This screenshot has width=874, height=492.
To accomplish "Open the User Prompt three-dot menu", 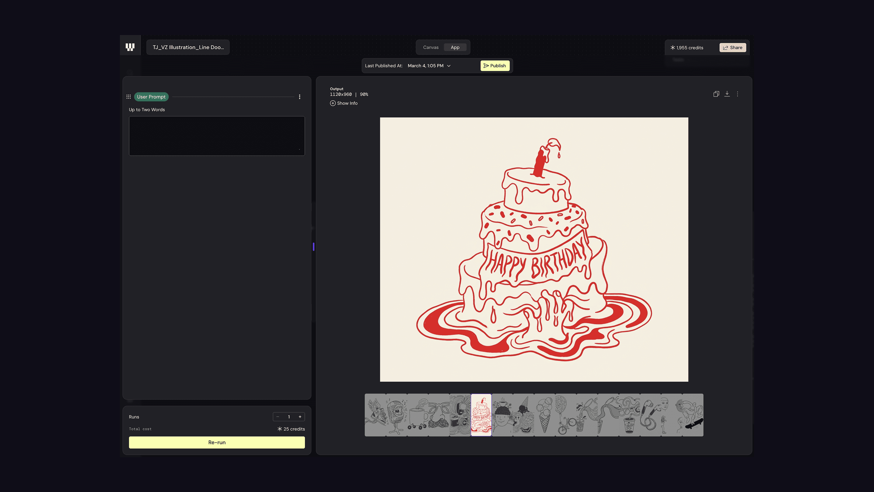I will (299, 97).
